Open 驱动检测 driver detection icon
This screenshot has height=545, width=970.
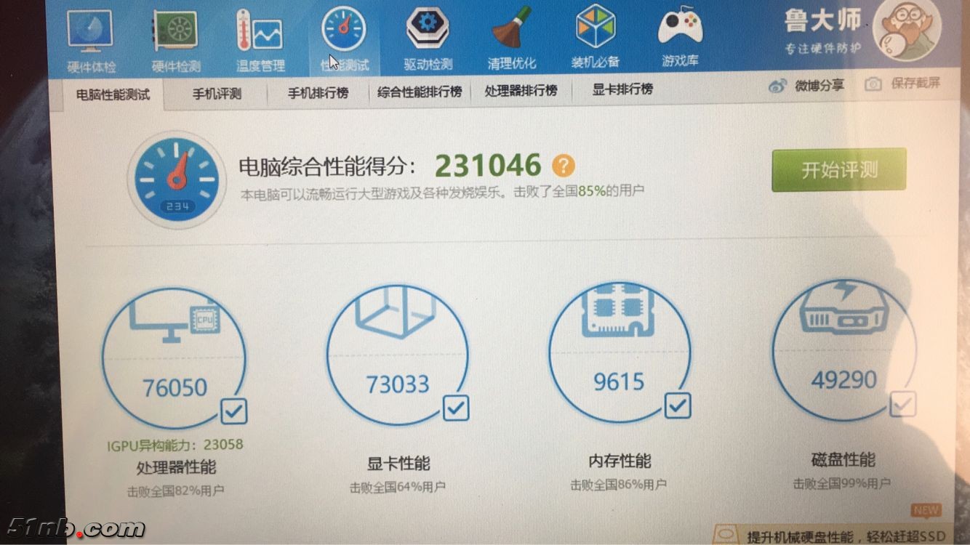click(428, 36)
